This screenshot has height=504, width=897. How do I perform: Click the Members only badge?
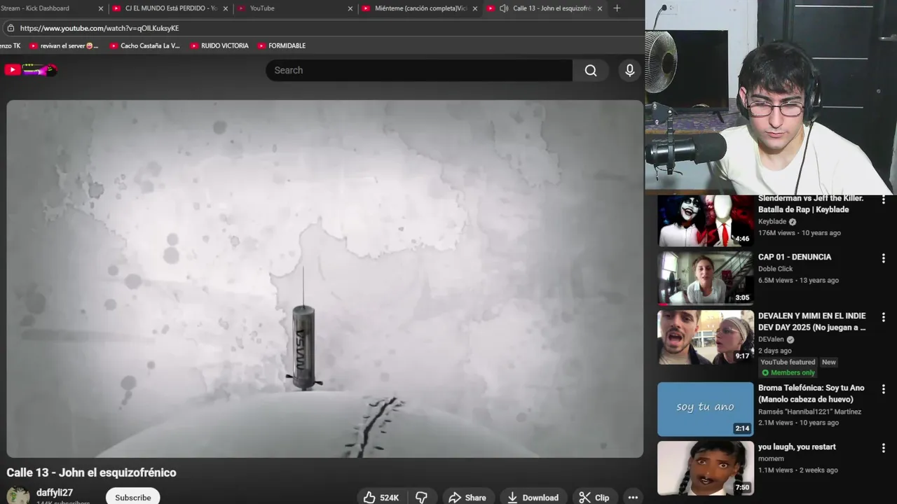point(788,373)
